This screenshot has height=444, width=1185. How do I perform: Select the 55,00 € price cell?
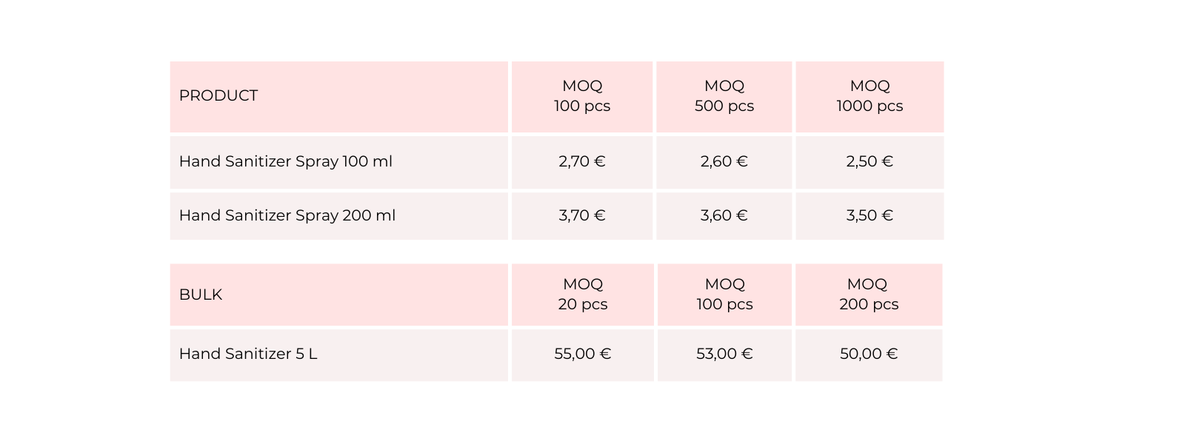coord(583,354)
